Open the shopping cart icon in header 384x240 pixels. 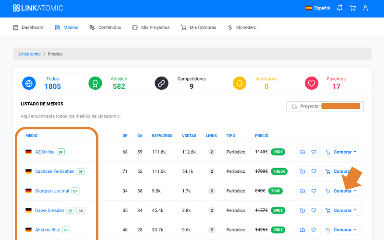[352, 8]
